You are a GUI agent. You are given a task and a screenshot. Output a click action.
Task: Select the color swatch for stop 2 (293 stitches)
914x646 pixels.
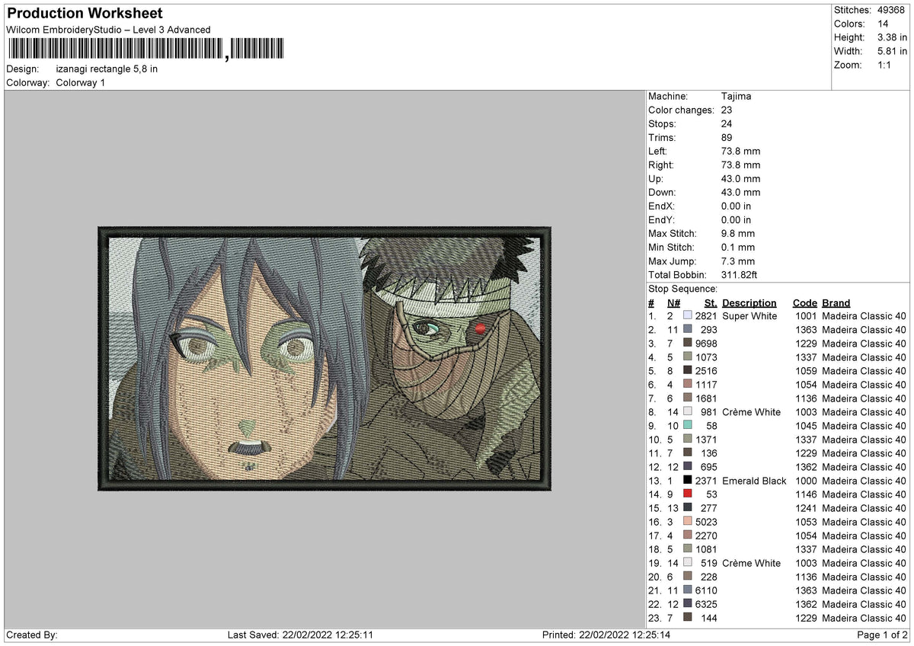[x=688, y=330]
